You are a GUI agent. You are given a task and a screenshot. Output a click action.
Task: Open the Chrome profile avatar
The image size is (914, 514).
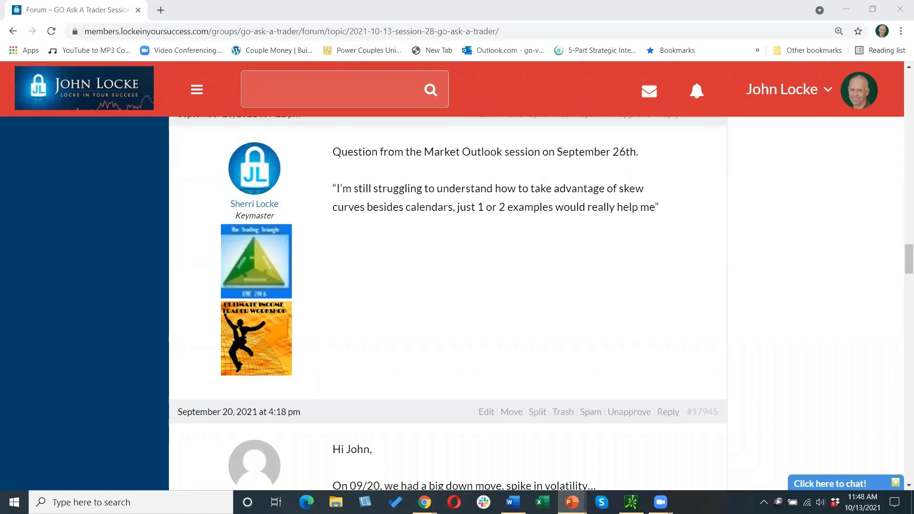[x=882, y=31]
